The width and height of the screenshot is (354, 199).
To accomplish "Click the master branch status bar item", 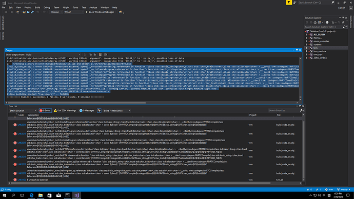I will point(343,190).
